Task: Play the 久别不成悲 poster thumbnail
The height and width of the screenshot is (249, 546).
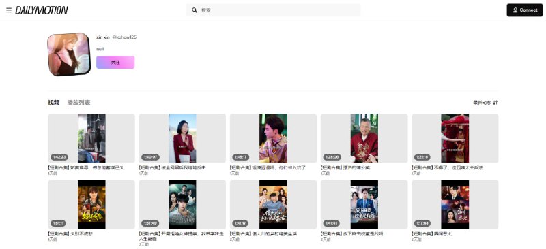Action: pyautogui.click(x=91, y=204)
